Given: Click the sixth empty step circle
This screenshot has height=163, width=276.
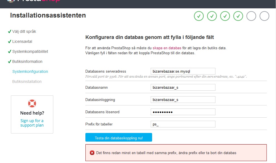Looking at the screenshot, I should click(264, 16).
